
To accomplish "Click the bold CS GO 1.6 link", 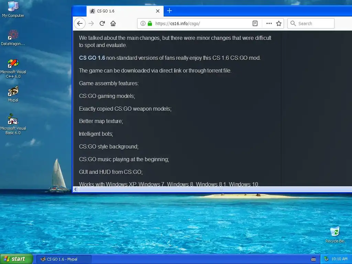I will 92,58.
